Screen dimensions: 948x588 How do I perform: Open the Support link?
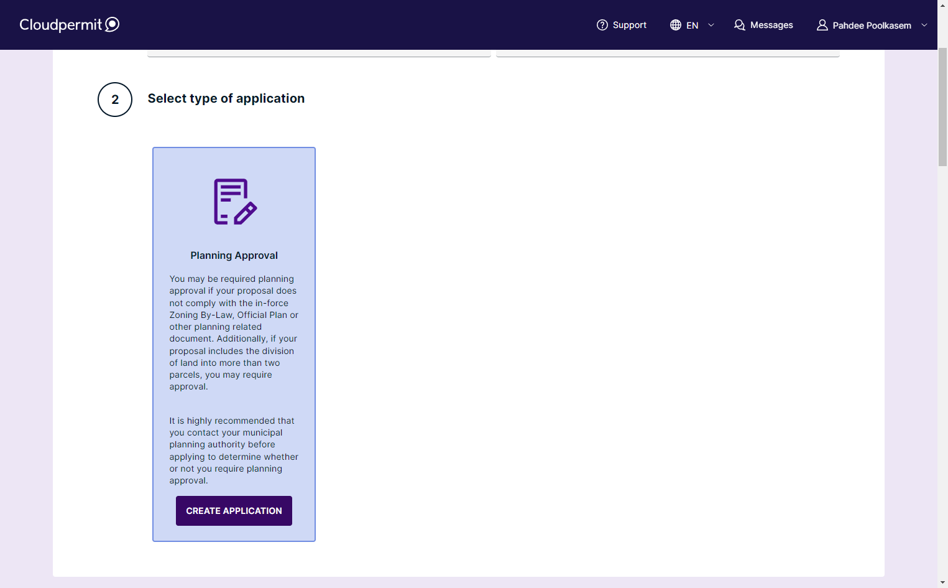[622, 25]
